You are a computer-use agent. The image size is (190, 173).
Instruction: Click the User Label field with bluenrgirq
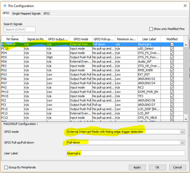pos(126,153)
